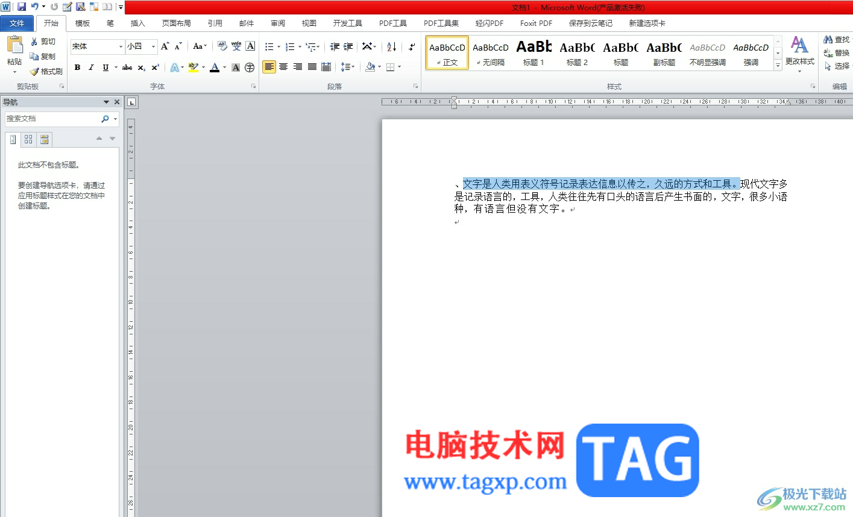
Task: Cut the selection with 剪切
Action: pyautogui.click(x=43, y=42)
